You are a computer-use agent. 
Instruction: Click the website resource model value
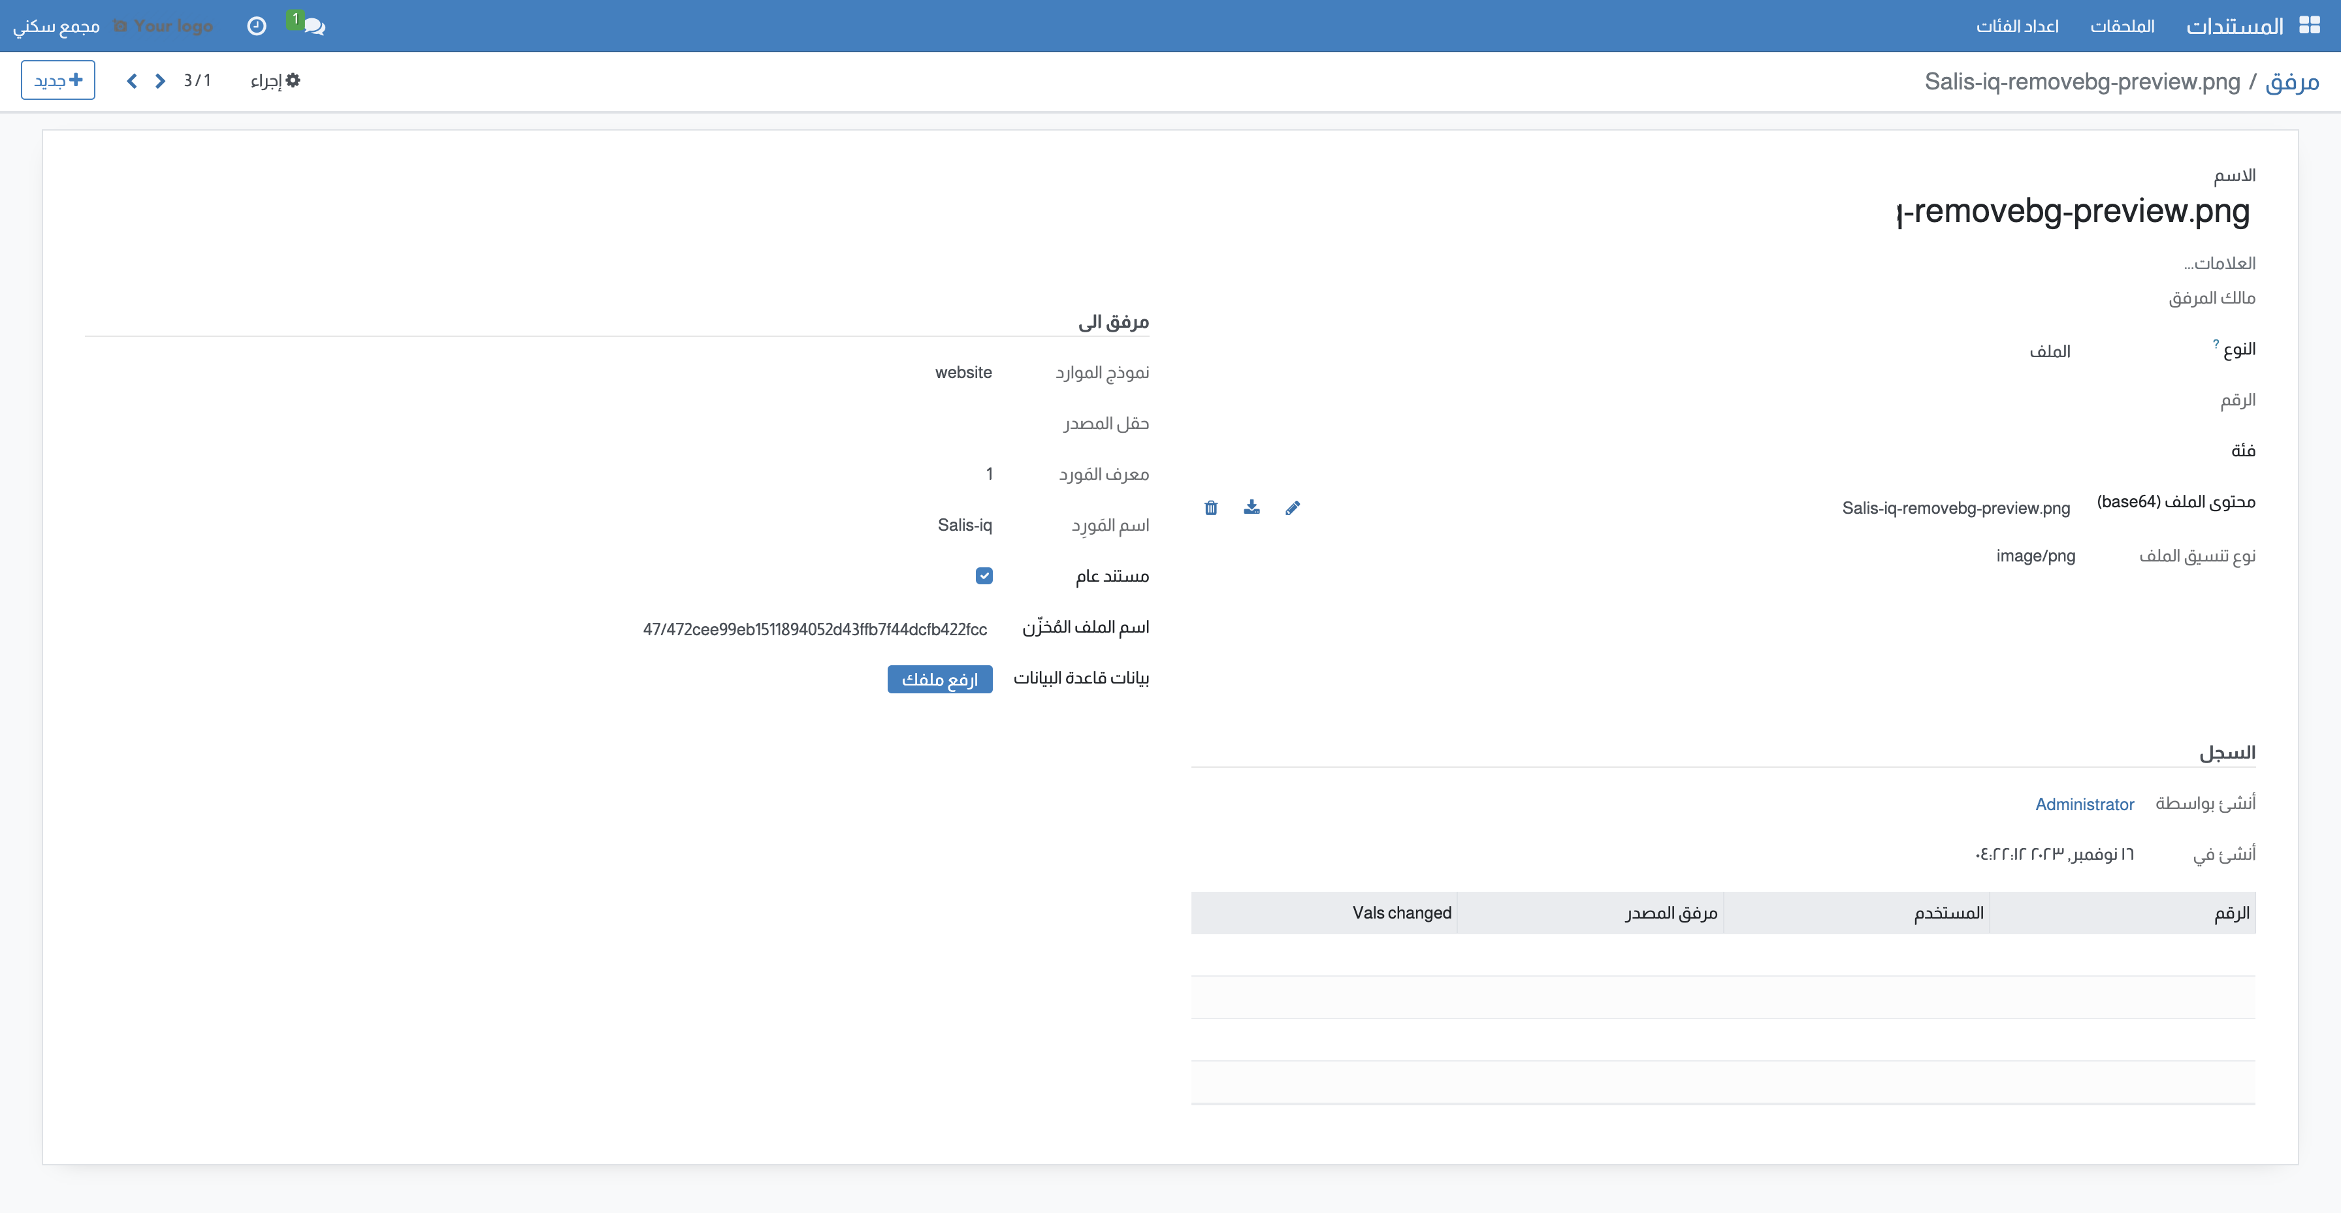(x=963, y=371)
